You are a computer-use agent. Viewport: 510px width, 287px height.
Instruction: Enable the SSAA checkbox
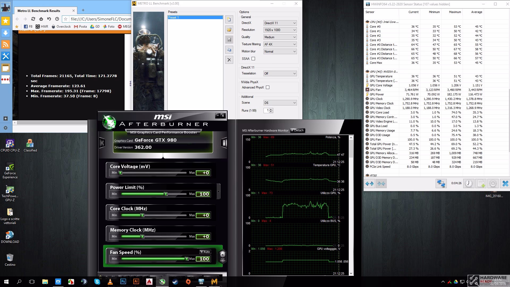pyautogui.click(x=253, y=59)
